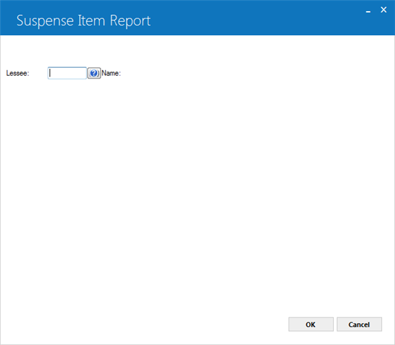
Task: Close the Suspense Item Report window
Action: [x=383, y=10]
